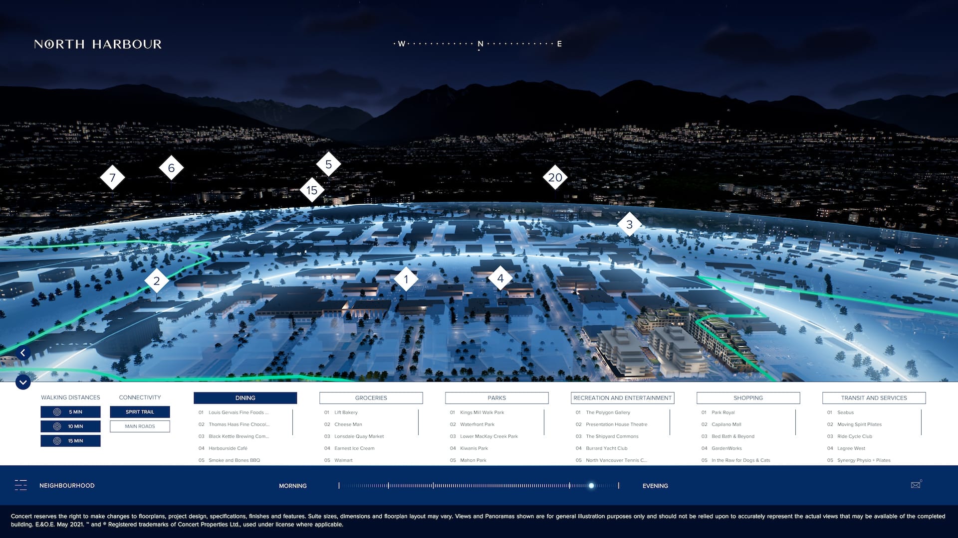Collapse the panel with down chevron

point(23,382)
